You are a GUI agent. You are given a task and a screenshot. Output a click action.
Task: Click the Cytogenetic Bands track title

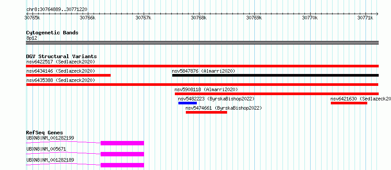click(x=52, y=33)
